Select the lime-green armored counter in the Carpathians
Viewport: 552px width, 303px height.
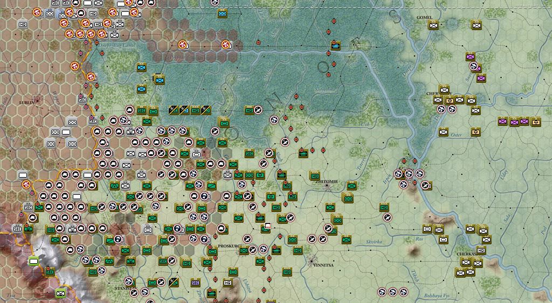point(33,261)
